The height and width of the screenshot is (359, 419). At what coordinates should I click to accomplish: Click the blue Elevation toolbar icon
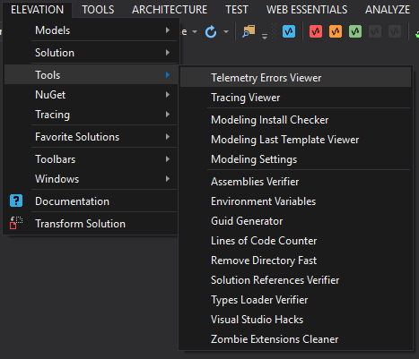click(289, 31)
